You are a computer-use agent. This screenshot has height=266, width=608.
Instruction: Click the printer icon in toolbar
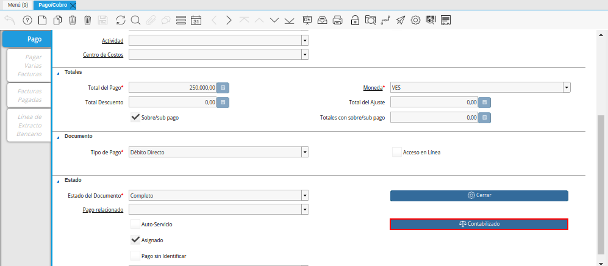338,20
